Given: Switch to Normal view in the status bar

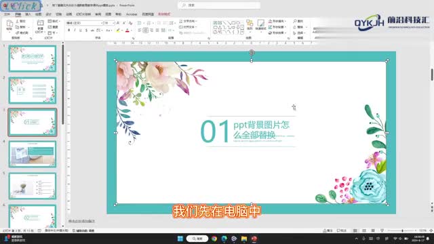Looking at the screenshot, I should point(355,230).
